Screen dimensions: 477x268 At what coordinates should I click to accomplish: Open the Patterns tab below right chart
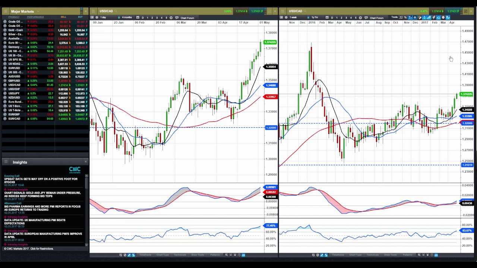click(407, 255)
